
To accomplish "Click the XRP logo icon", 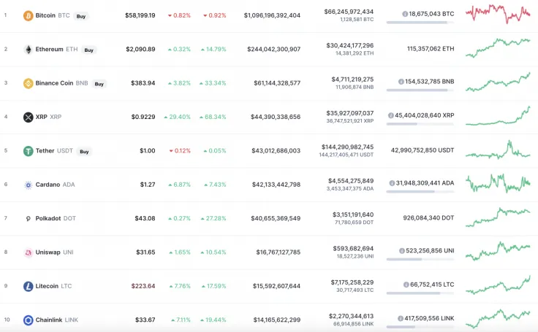I will [x=29, y=117].
